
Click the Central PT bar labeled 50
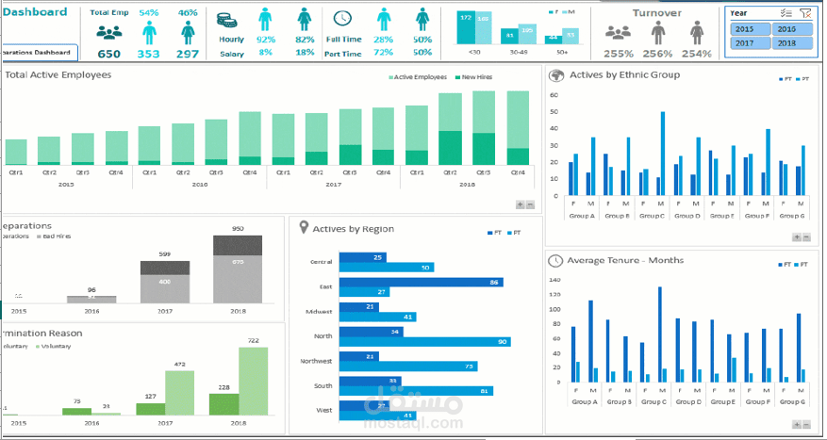coord(387,268)
